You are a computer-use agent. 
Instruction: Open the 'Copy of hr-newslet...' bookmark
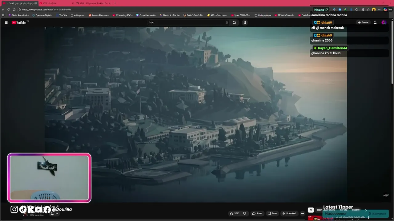(x=146, y=15)
